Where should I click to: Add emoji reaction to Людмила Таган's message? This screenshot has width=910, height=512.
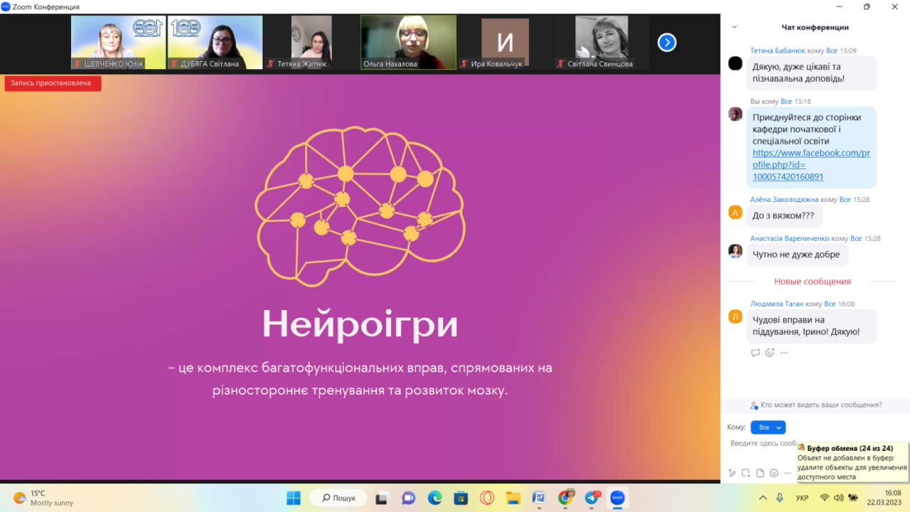769,353
